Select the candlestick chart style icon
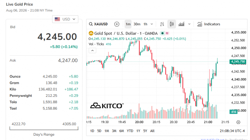Image resolution: width=250 pixels, height=140 pixels. 172,24
